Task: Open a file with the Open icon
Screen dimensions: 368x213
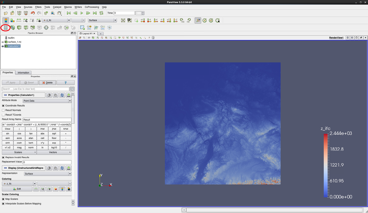Action: point(6,13)
